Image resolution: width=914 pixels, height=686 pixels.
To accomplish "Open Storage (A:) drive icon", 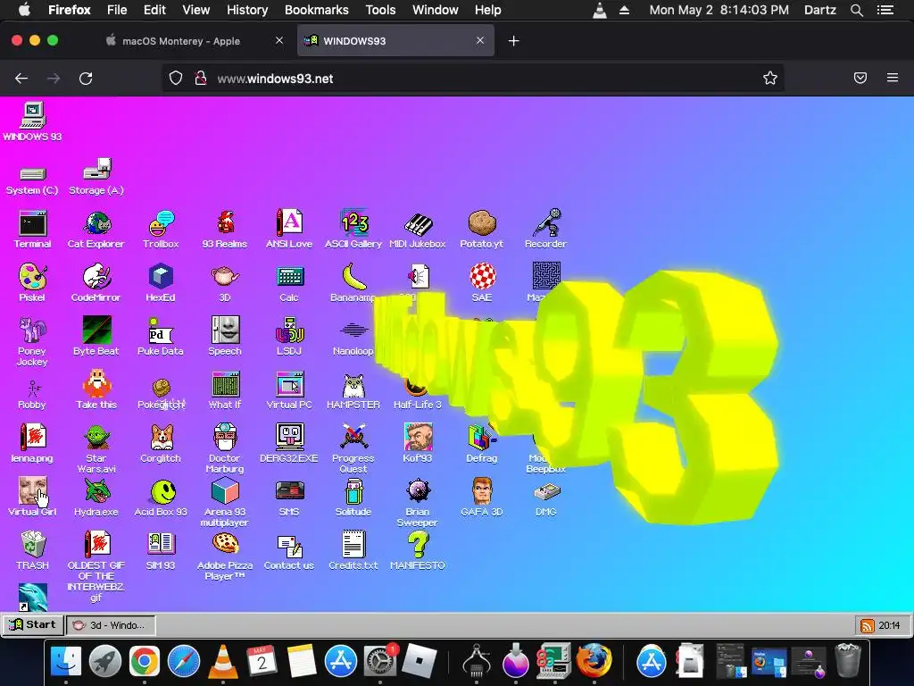I will tap(96, 169).
